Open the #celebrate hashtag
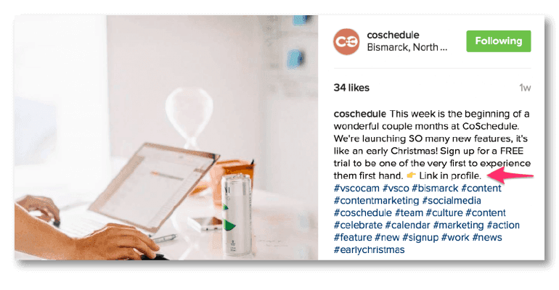Screen dimensions: 559x290 [359, 225]
